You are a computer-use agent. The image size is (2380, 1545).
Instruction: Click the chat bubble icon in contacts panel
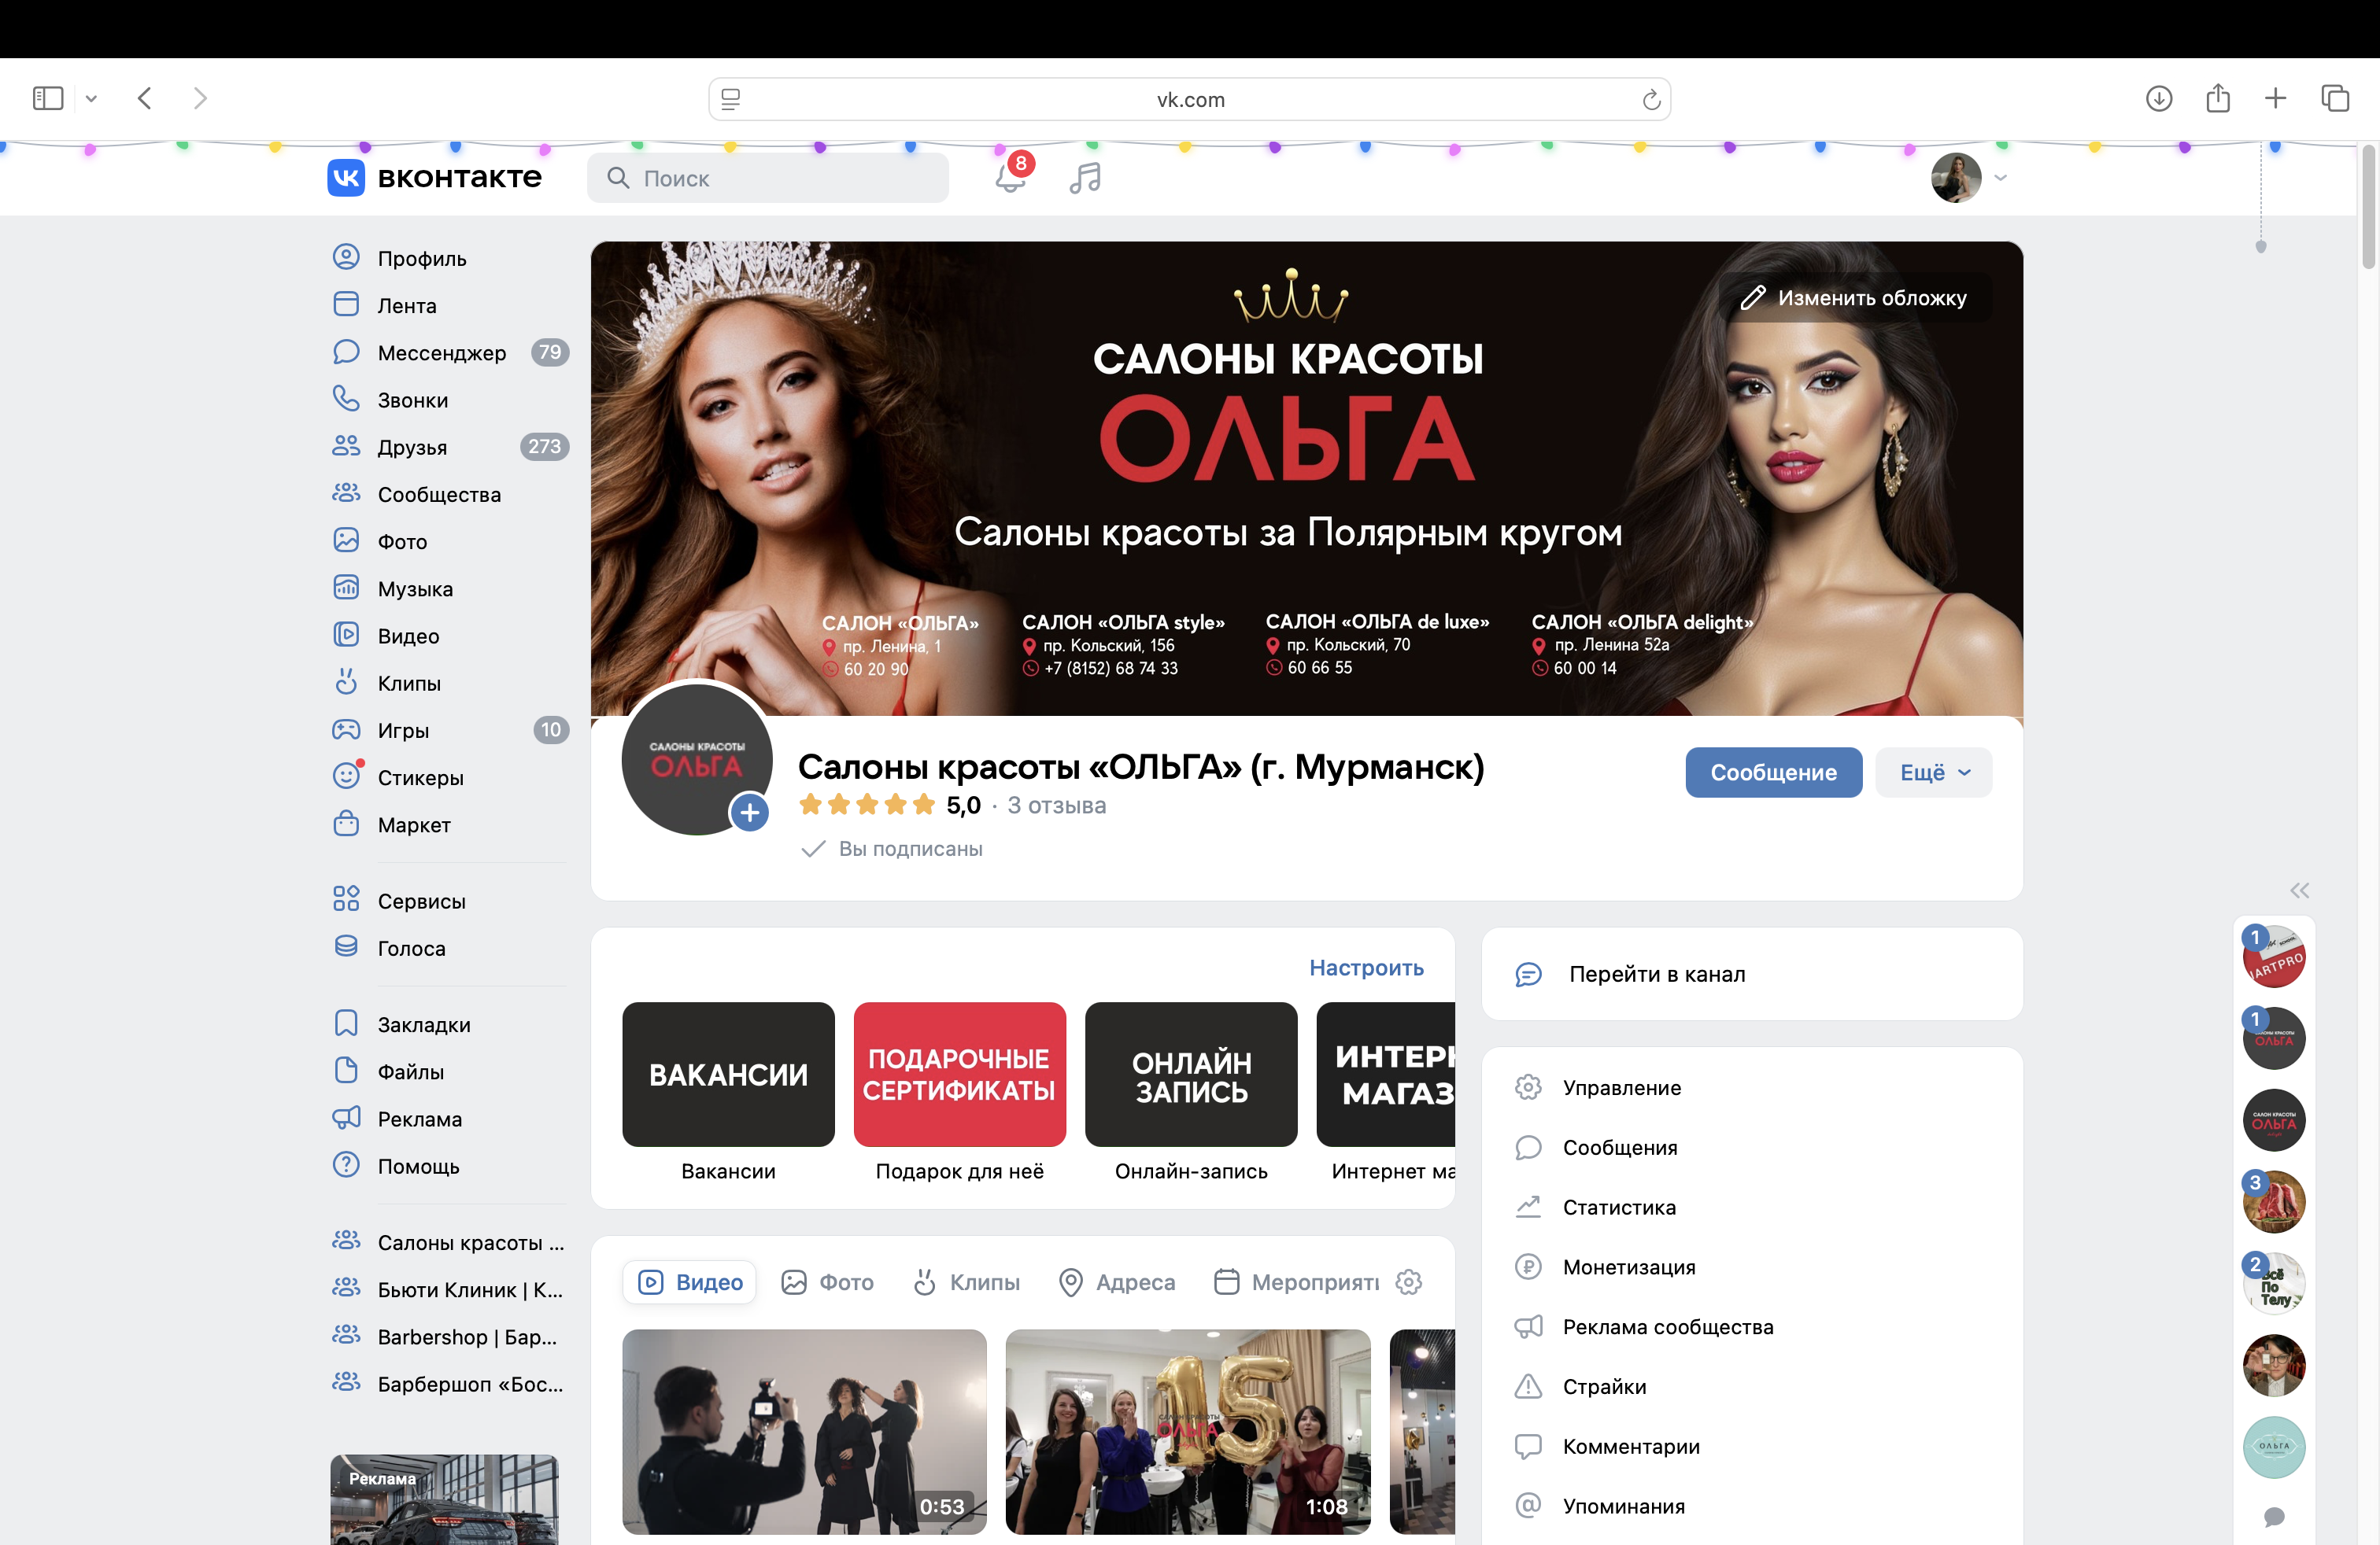tap(2274, 1517)
